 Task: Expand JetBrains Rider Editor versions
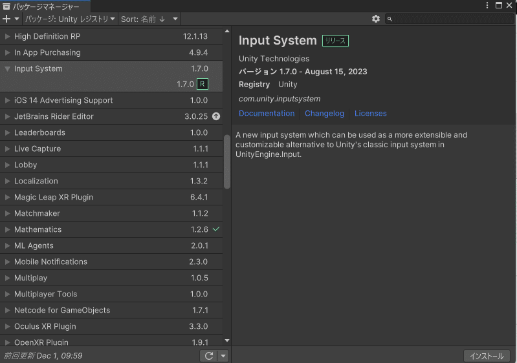[7, 116]
